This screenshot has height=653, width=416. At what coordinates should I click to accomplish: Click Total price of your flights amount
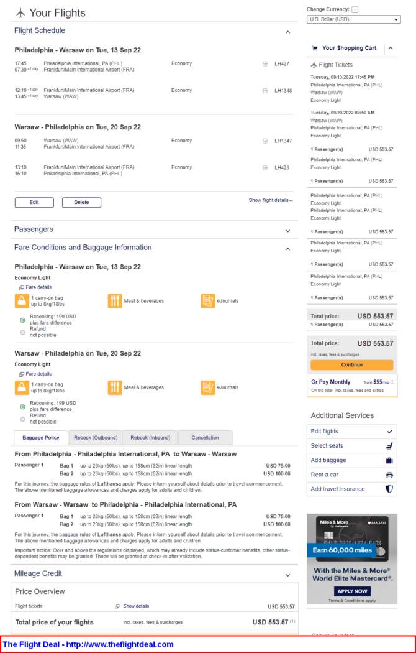(x=270, y=622)
